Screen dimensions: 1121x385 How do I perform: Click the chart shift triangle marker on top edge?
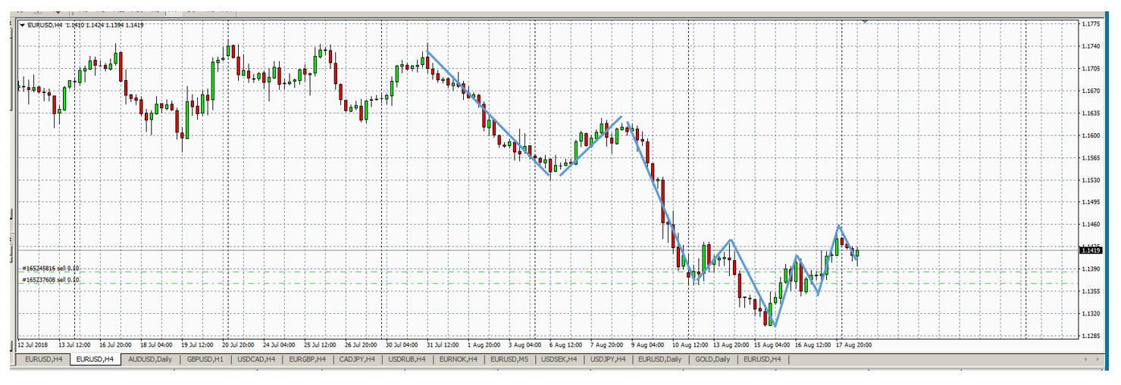[865, 22]
